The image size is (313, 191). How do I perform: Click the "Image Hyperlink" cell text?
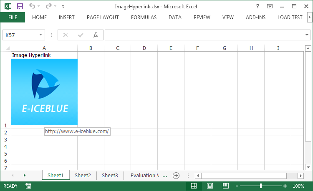[31, 55]
